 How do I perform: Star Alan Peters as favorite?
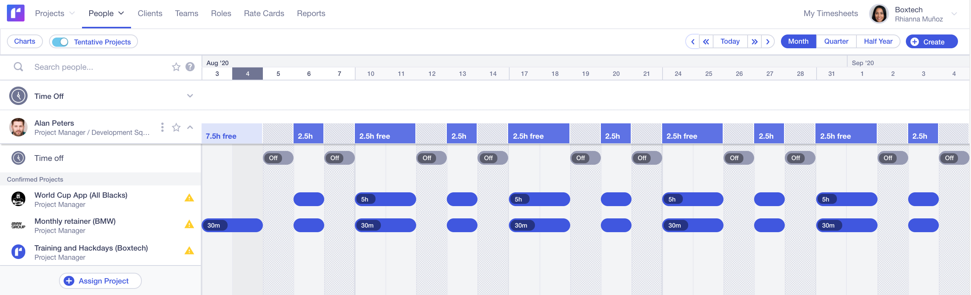(176, 127)
